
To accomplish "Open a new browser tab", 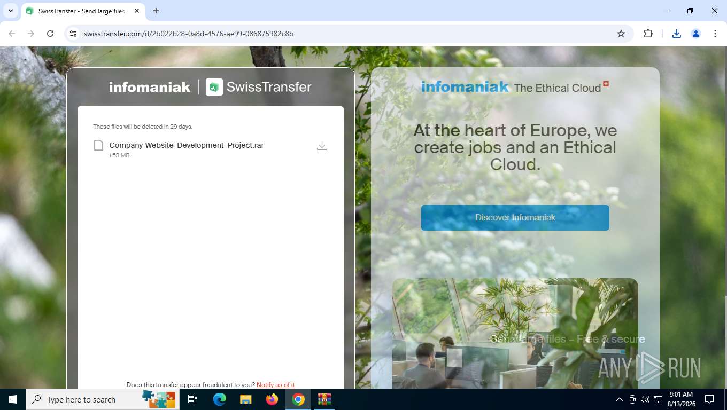I will (156, 11).
